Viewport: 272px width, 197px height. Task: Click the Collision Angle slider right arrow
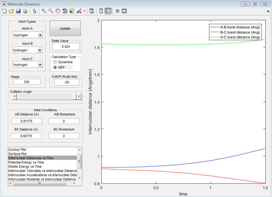[79, 96]
